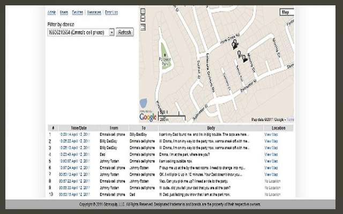Viewport: 343px width, 214px height.
Task: Zoom in on the map
Action: 143,10
